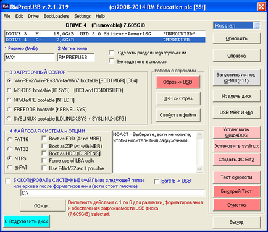Open the Drive menu
This screenshot has height=232, width=268.
tap(33, 16)
